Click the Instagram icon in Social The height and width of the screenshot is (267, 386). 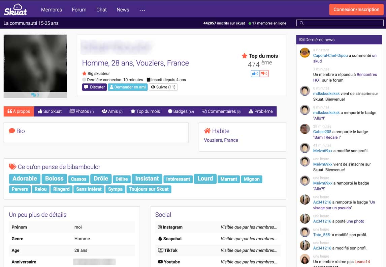(160, 227)
